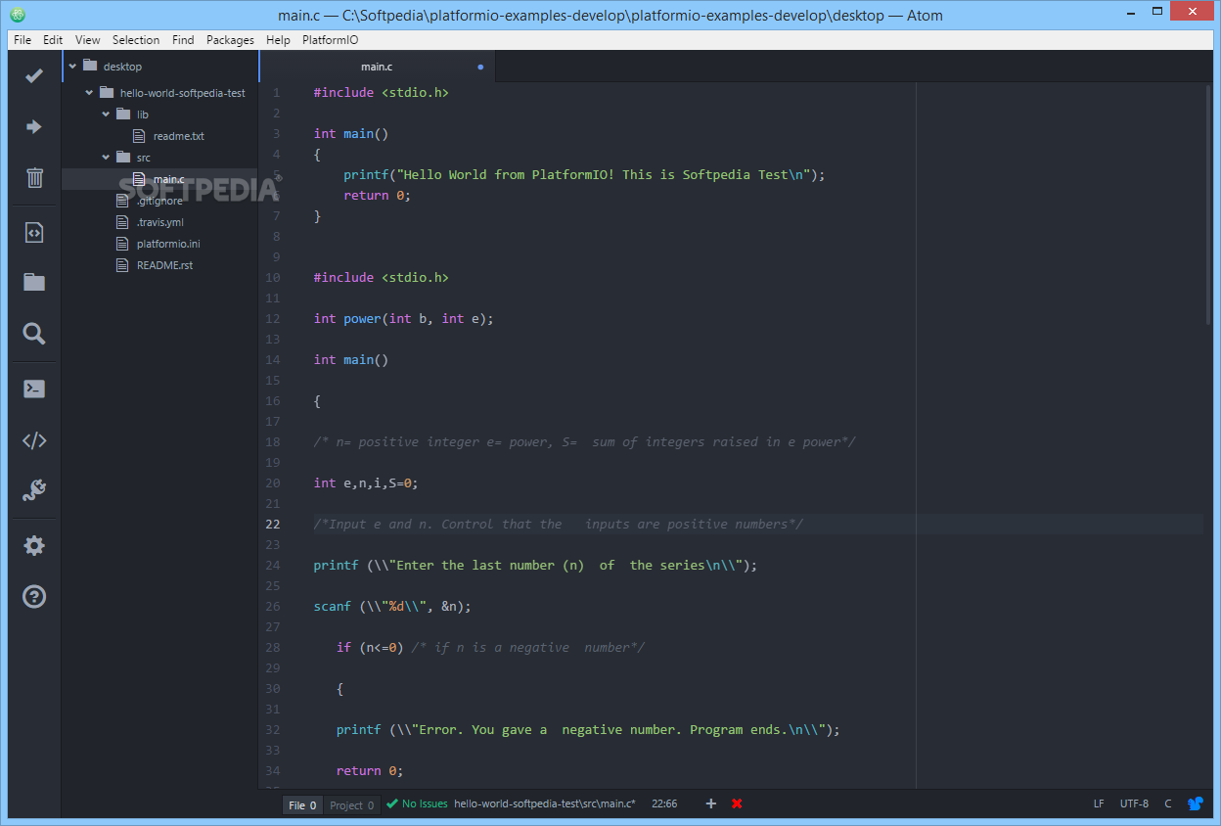The image size is (1221, 826).
Task: Click the 'int e,n,i,S=0;' line
Action: [x=366, y=483]
